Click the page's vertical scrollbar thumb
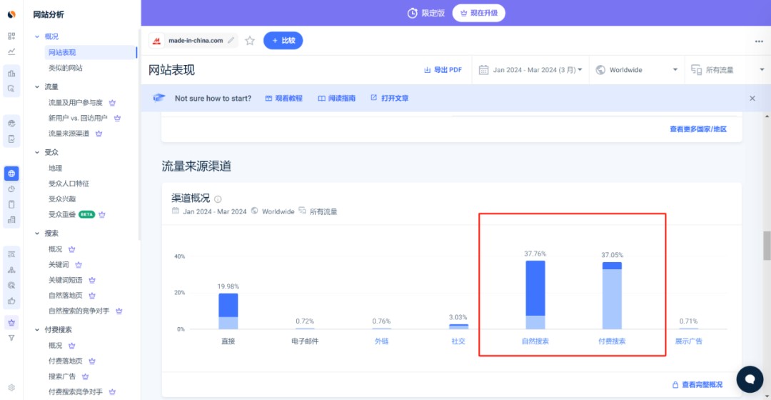 click(x=767, y=245)
